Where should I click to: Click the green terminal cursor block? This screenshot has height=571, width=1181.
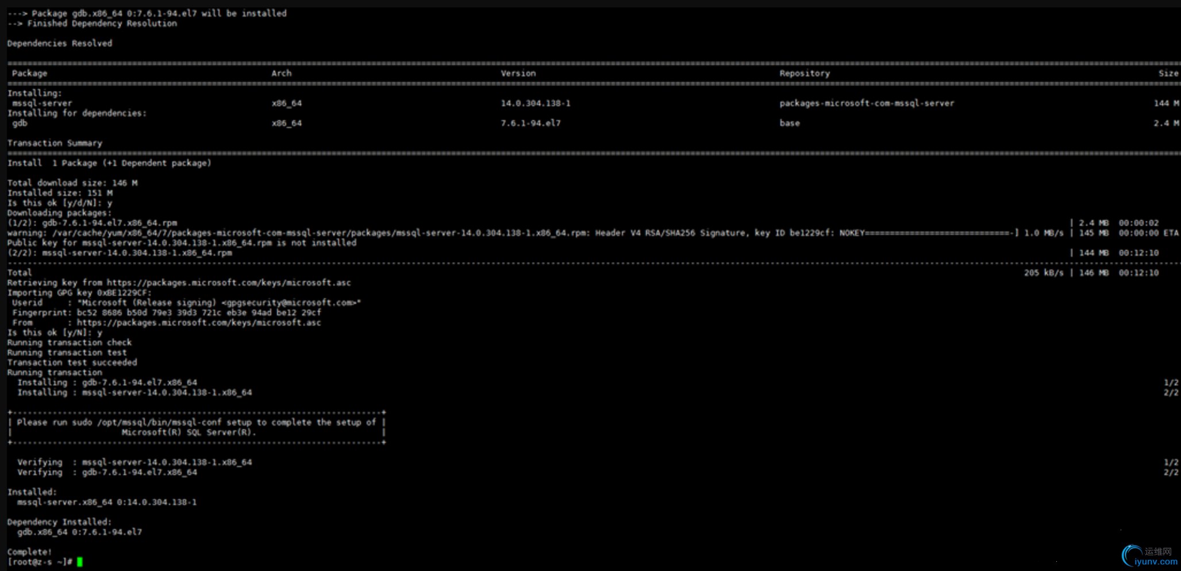click(x=80, y=562)
